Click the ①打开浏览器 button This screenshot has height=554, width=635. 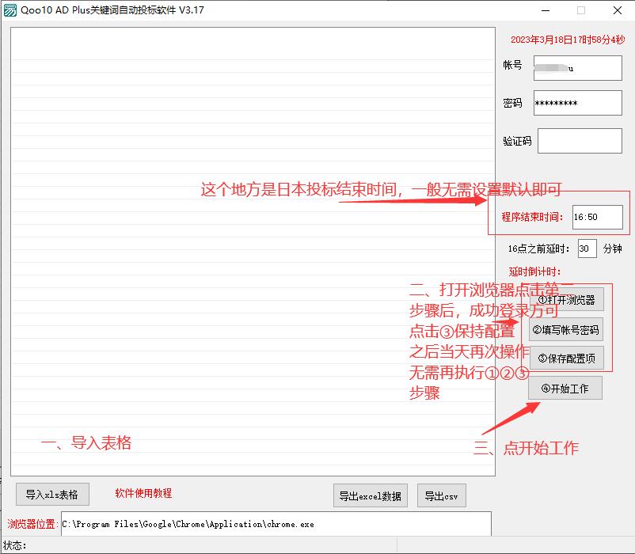coord(566,300)
